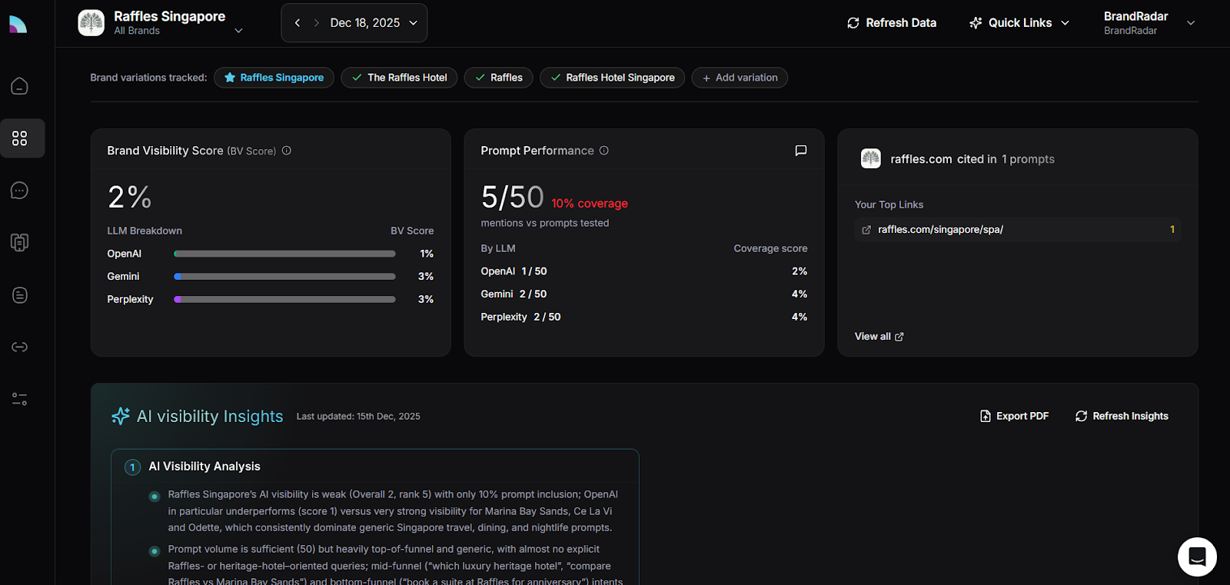Expand the All Brands selector chevron
This screenshot has height=585, width=1230.
pyautogui.click(x=238, y=31)
